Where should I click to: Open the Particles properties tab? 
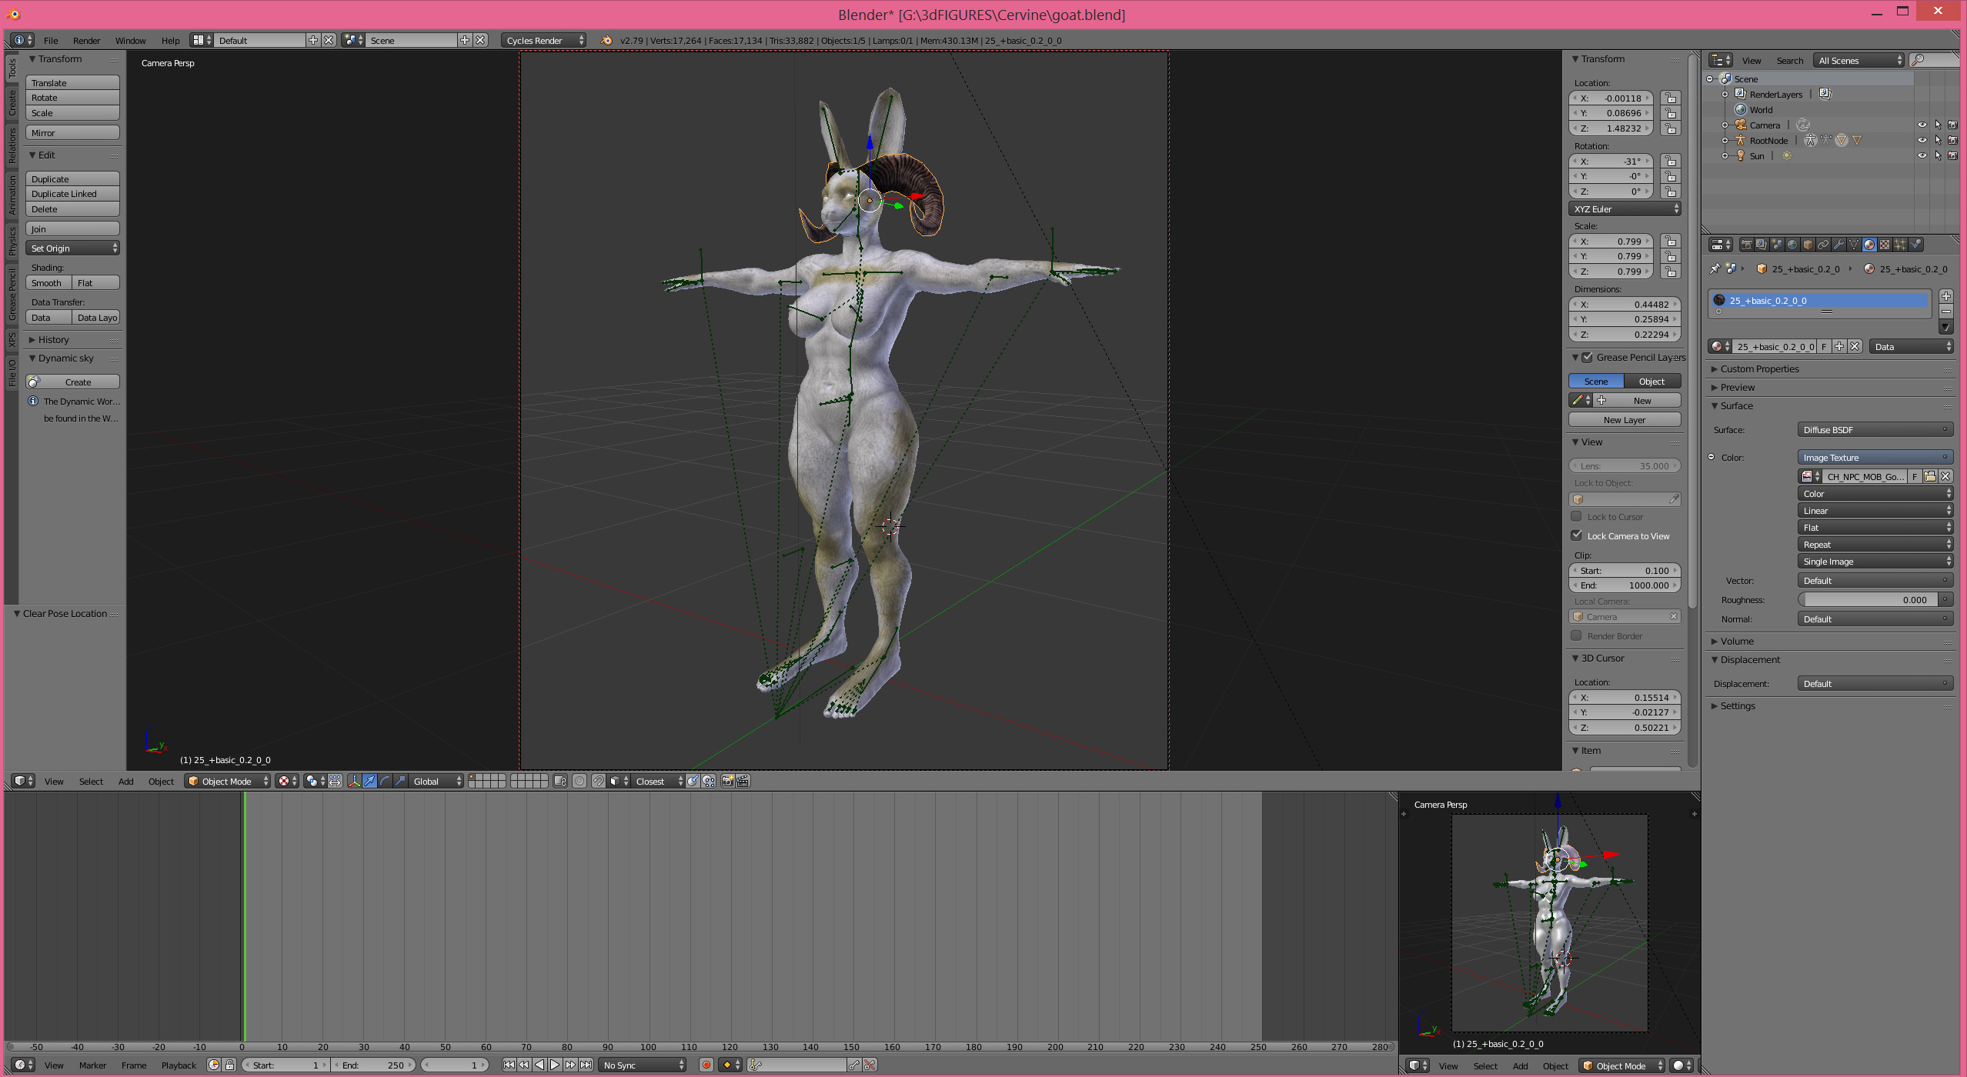pos(1900,245)
